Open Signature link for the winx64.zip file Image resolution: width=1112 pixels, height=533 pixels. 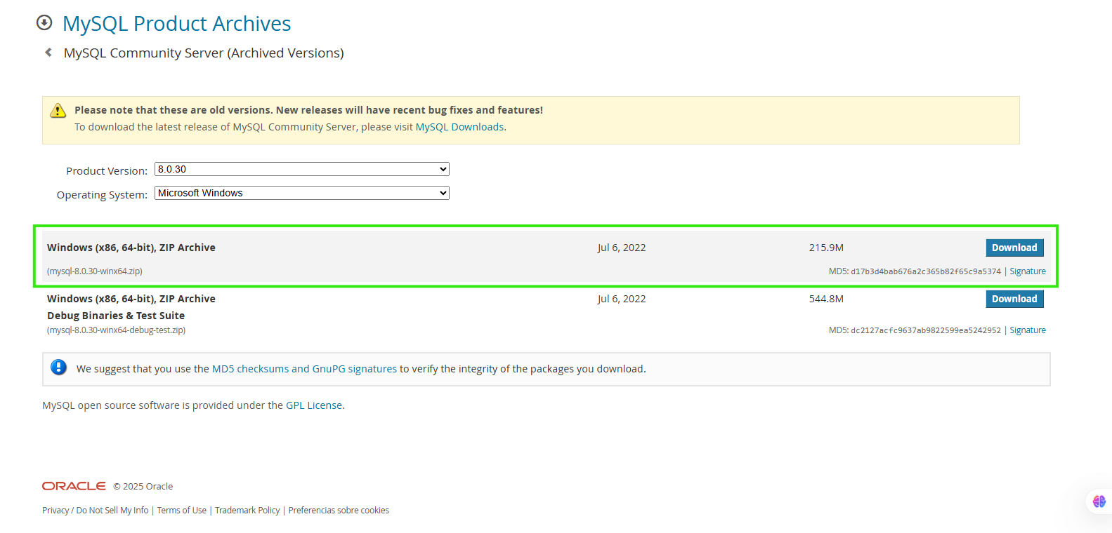click(x=1027, y=271)
